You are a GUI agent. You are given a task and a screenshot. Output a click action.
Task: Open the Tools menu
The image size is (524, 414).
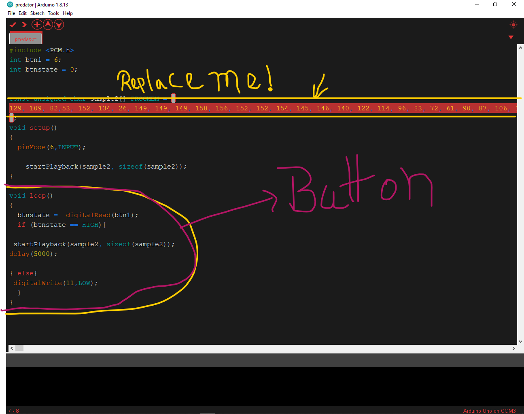pyautogui.click(x=53, y=13)
